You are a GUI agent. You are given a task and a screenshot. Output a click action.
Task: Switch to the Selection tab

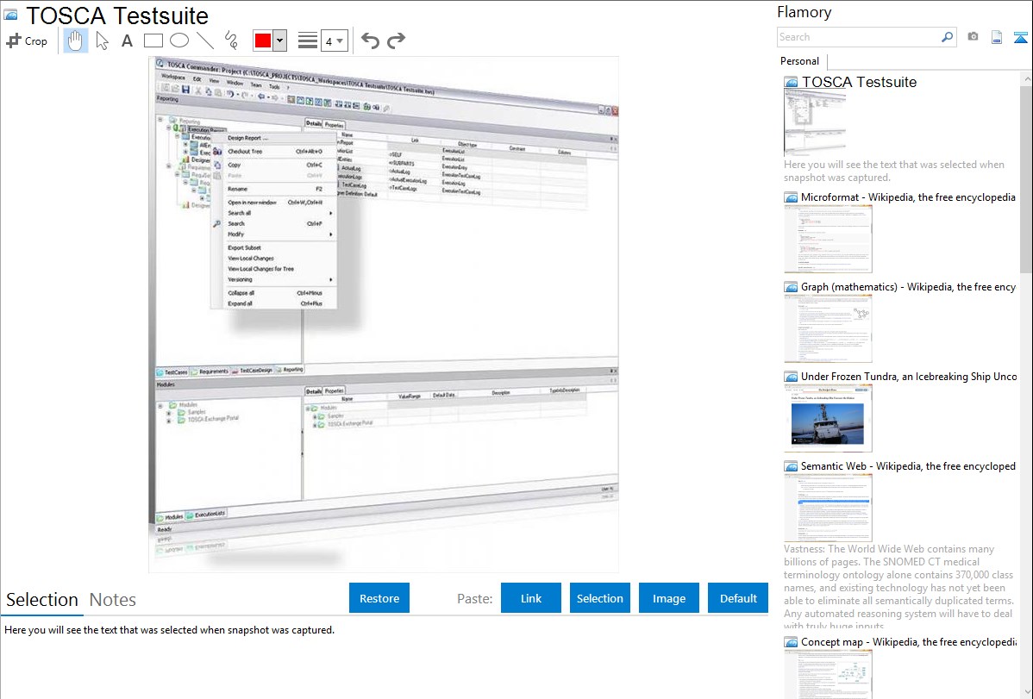[42, 600]
